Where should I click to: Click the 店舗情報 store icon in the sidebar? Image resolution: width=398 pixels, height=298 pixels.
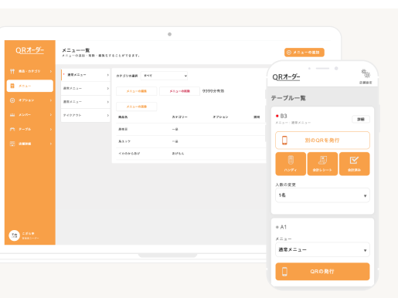pyautogui.click(x=12, y=144)
